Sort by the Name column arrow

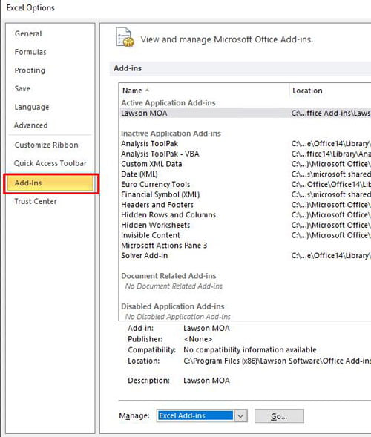click(x=147, y=91)
